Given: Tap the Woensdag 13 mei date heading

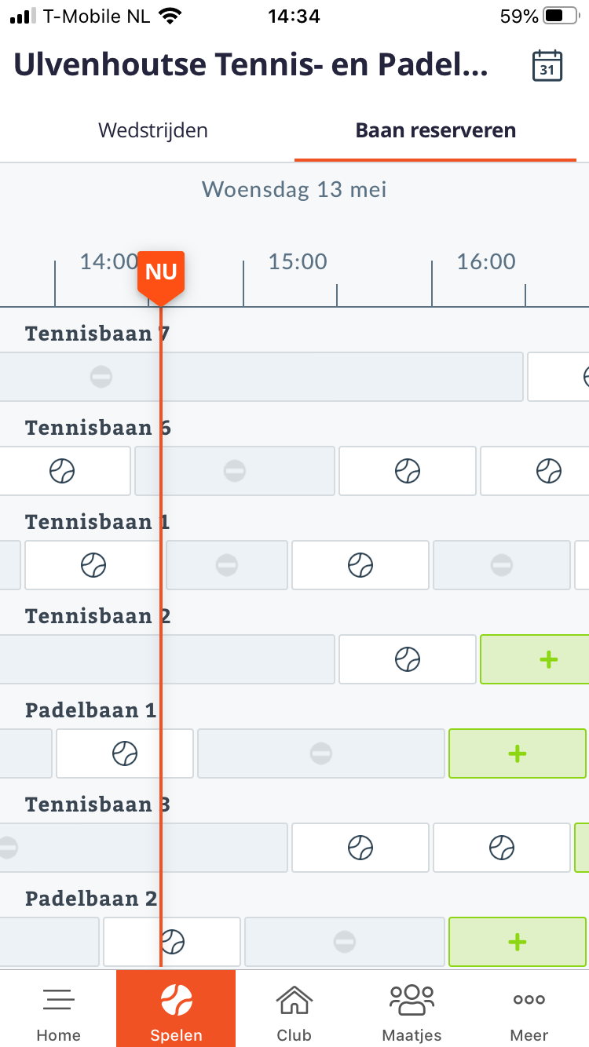Looking at the screenshot, I should [x=294, y=189].
